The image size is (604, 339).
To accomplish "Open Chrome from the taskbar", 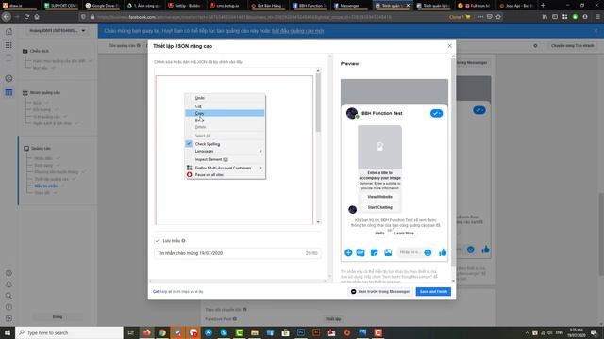I will [x=162, y=332].
